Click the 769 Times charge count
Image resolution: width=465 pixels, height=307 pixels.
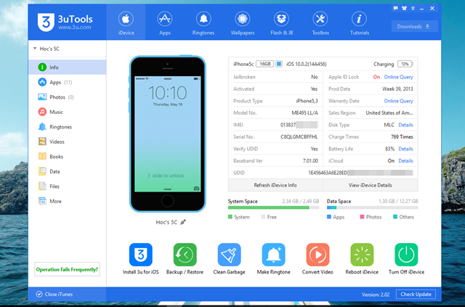point(402,136)
